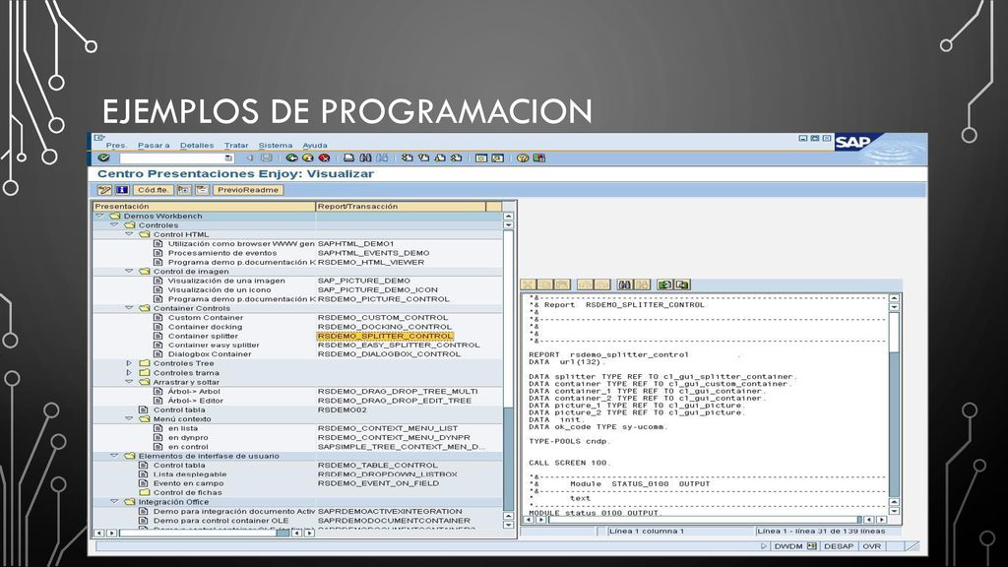Click the Find binoculars icon in editor toolbar
The width and height of the screenshot is (1008, 567).
coord(625,284)
